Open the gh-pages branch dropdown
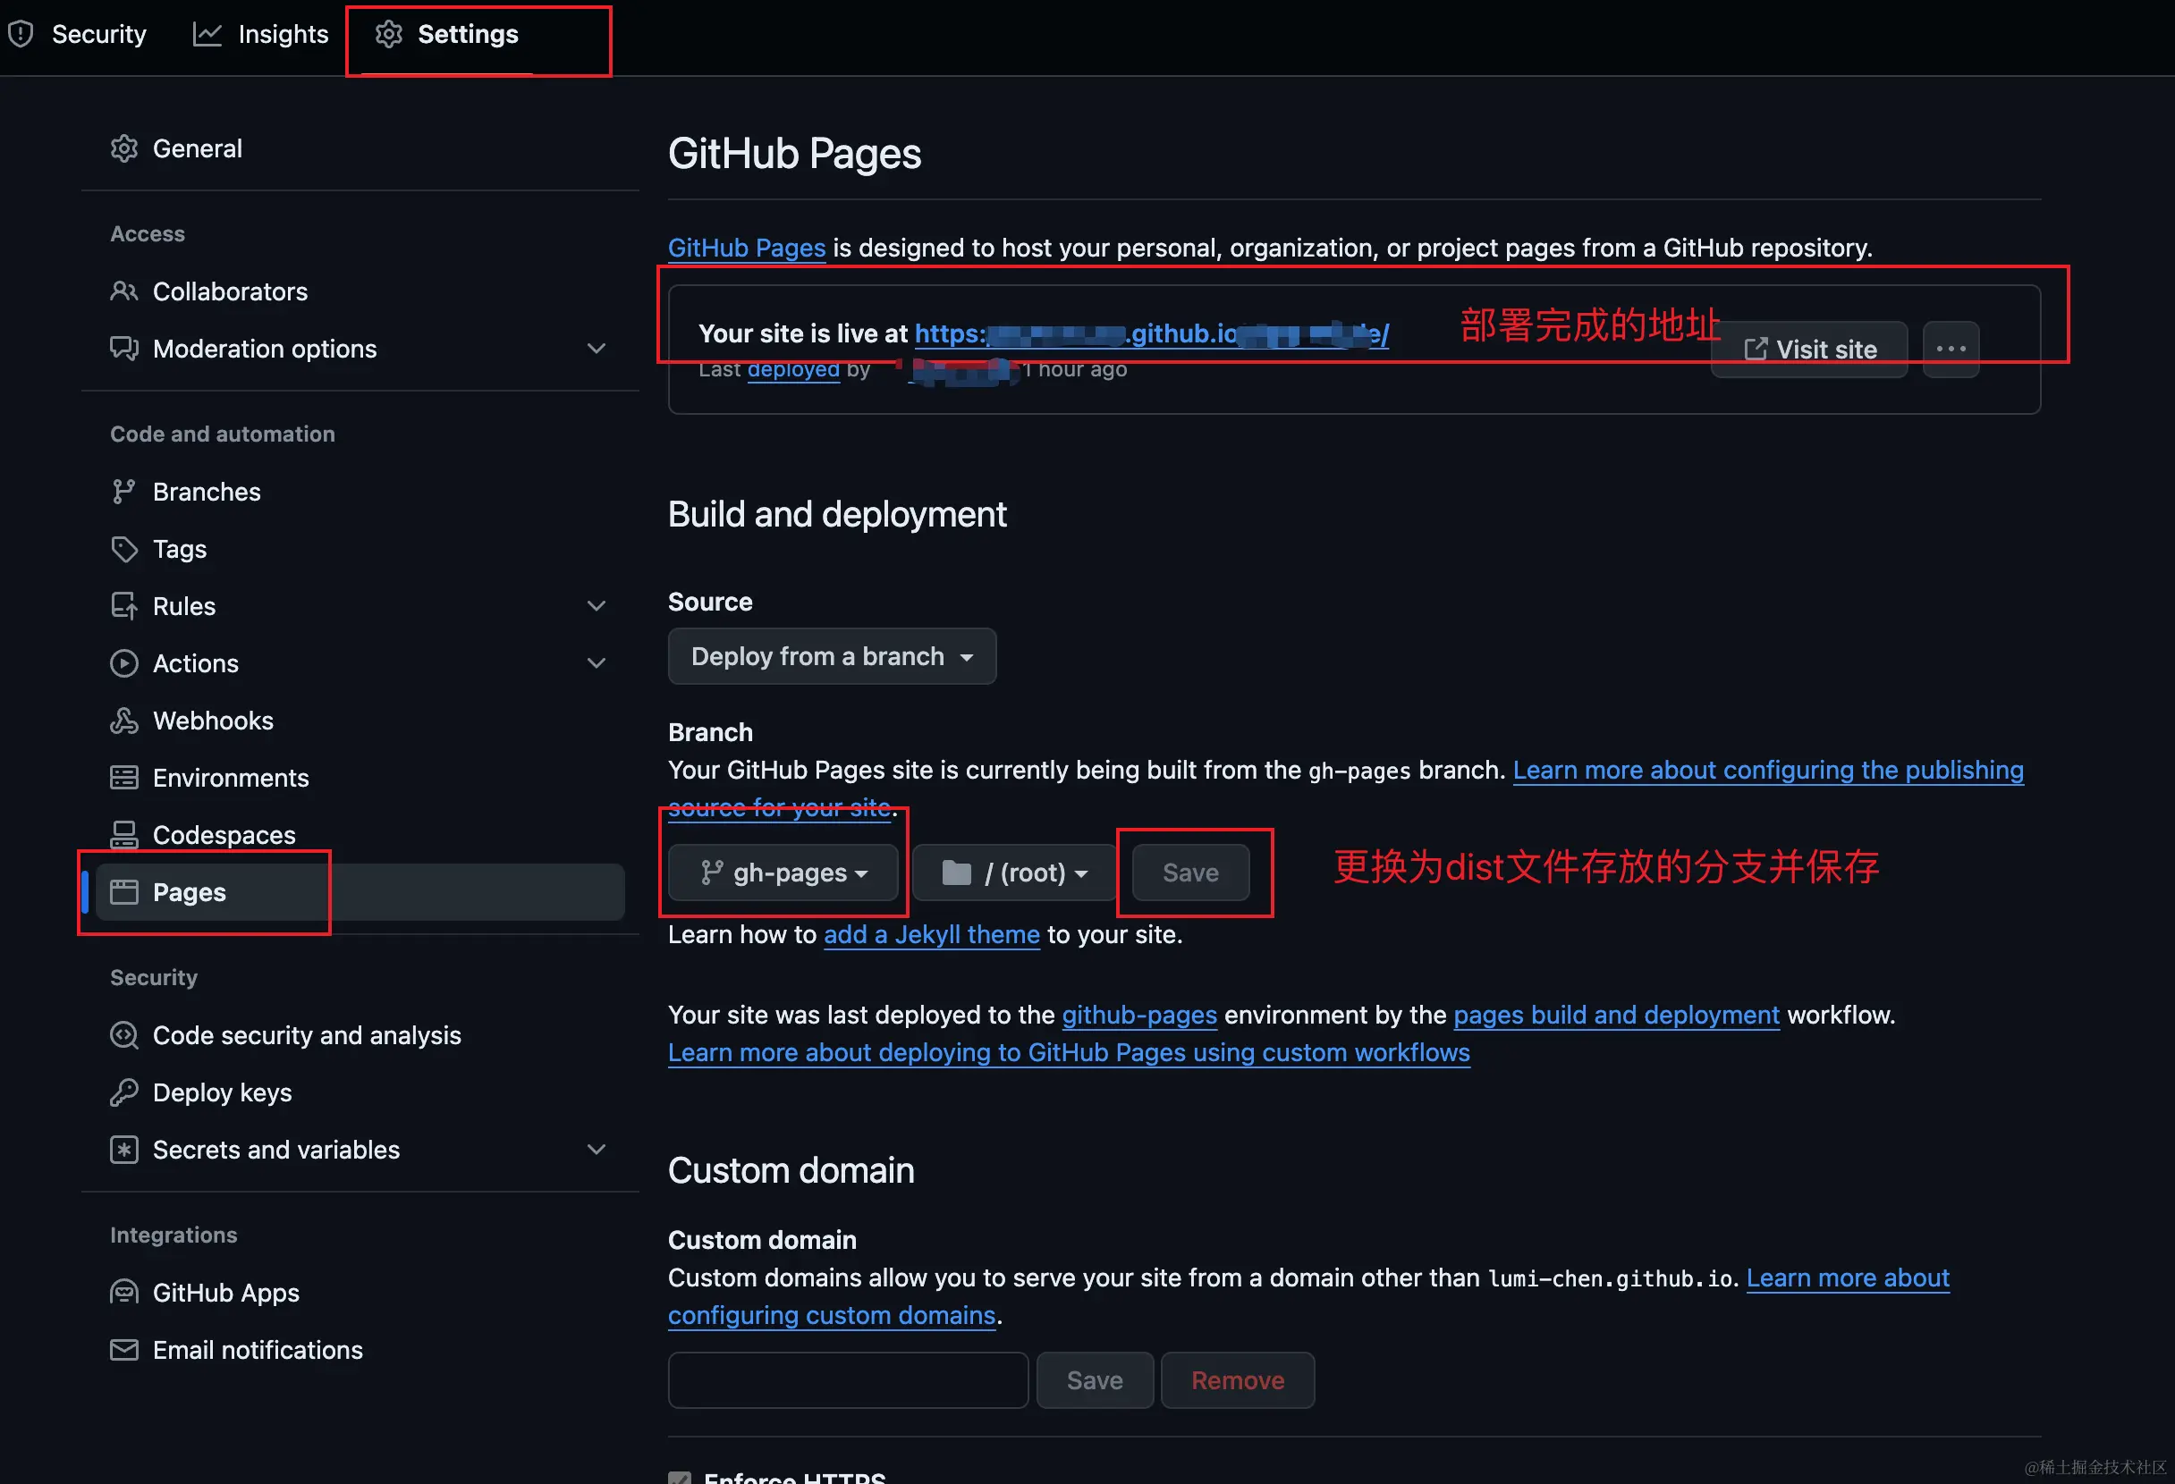The image size is (2175, 1484). pos(783,873)
